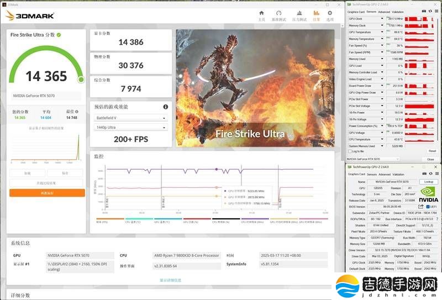Open GPU selector dropdown at bottom of GPU-Z Sensors
This screenshot has width=442, height=300.
click(x=372, y=159)
